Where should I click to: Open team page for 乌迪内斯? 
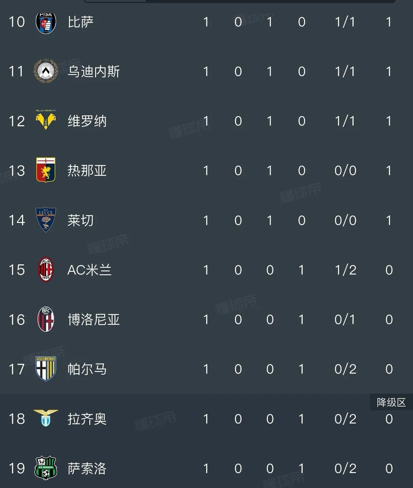94,72
